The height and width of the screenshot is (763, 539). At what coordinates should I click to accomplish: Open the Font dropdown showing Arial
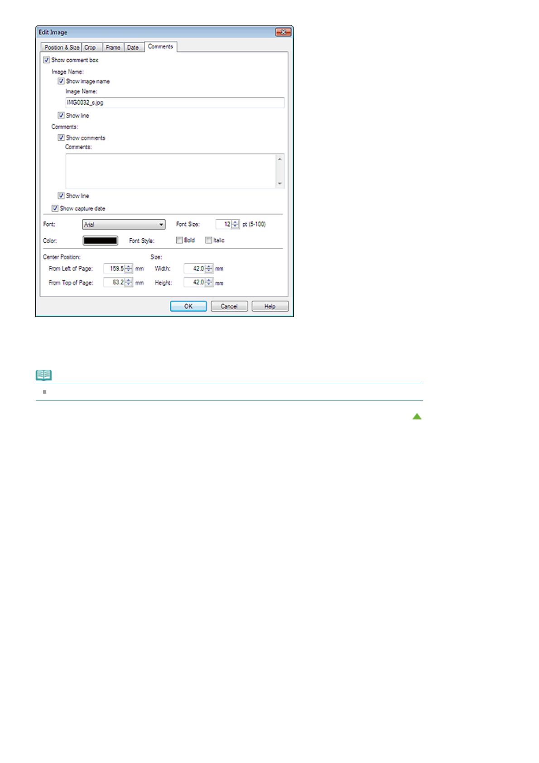pyautogui.click(x=124, y=224)
